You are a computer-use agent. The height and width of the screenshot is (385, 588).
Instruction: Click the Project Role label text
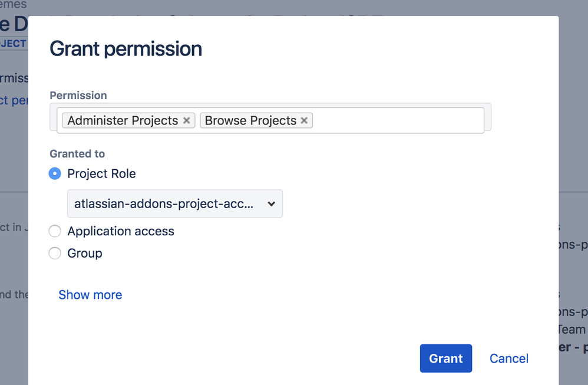click(x=101, y=174)
